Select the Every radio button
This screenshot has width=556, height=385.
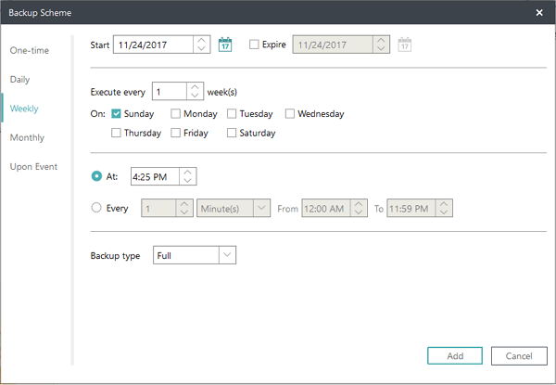[x=96, y=208]
